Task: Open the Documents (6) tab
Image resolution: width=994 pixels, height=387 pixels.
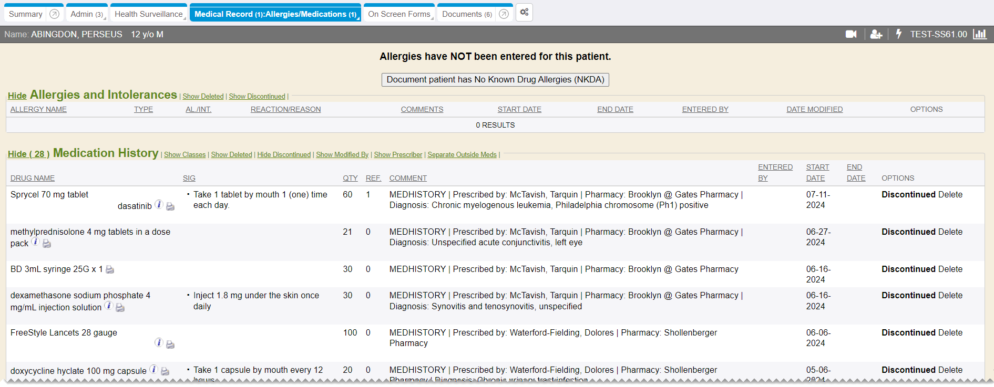Action: coord(466,14)
